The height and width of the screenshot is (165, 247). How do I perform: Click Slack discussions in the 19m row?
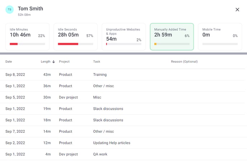[108, 109]
